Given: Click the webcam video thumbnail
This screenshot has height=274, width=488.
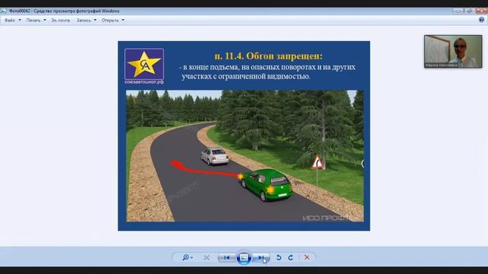Looking at the screenshot, I should tap(453, 51).
